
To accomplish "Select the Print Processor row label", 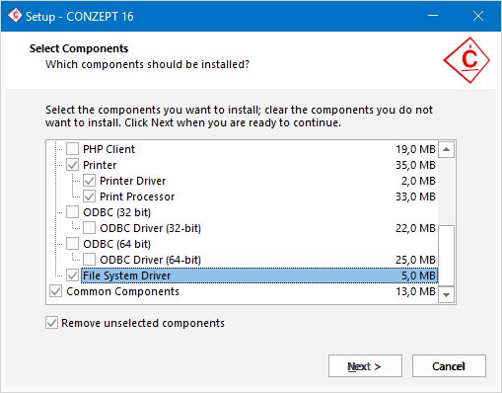I will click(137, 196).
